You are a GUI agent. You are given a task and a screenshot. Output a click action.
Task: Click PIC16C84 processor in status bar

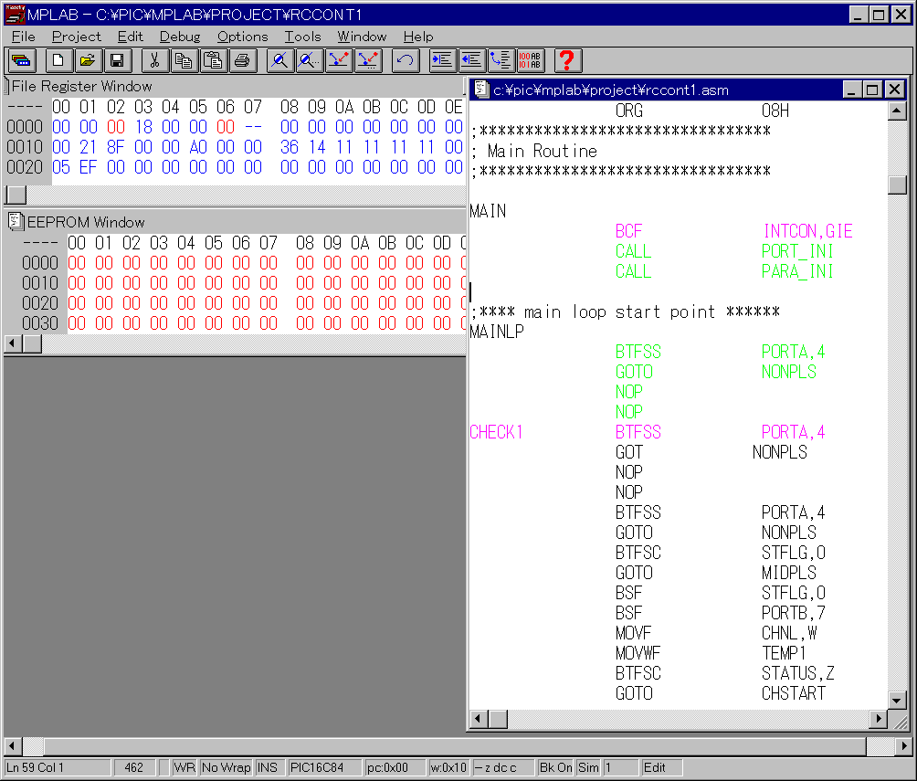324,767
